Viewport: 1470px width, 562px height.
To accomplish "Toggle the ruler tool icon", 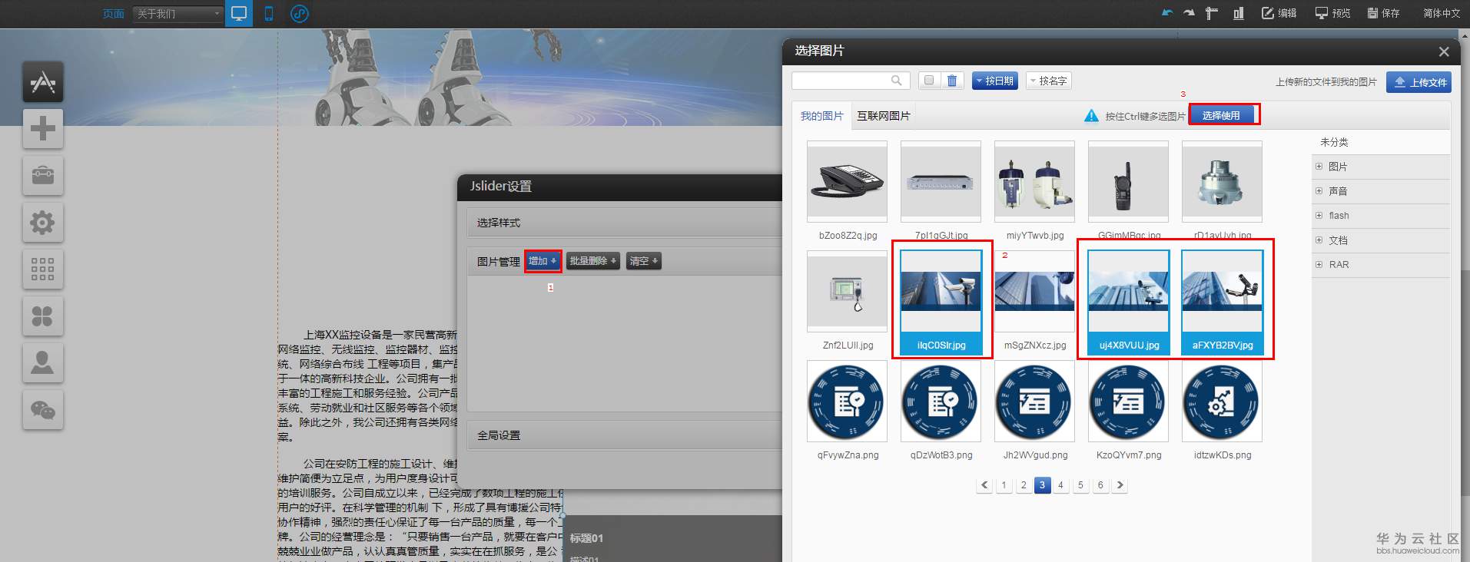I will coord(1212,13).
